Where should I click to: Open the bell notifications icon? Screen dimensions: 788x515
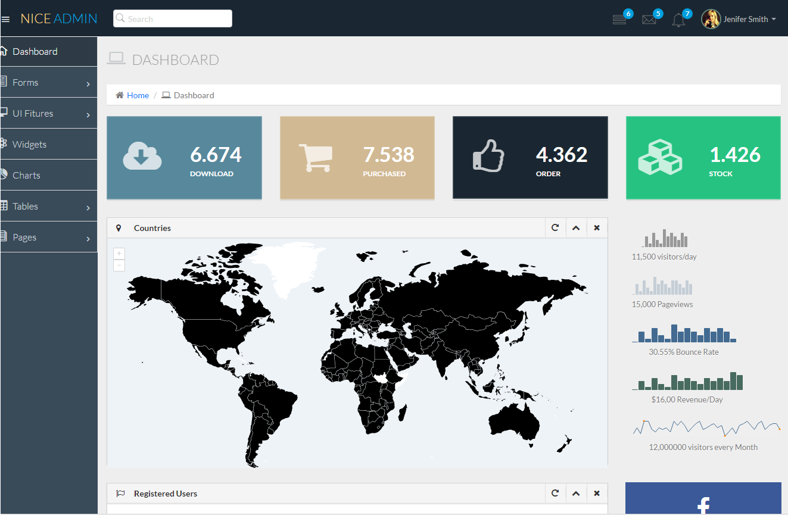coord(678,20)
